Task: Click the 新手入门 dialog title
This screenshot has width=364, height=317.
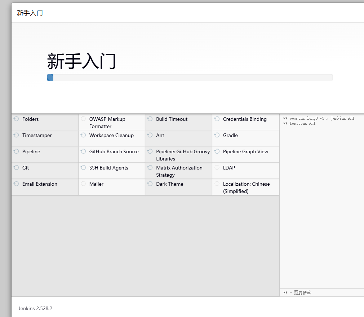Action: (x=30, y=13)
